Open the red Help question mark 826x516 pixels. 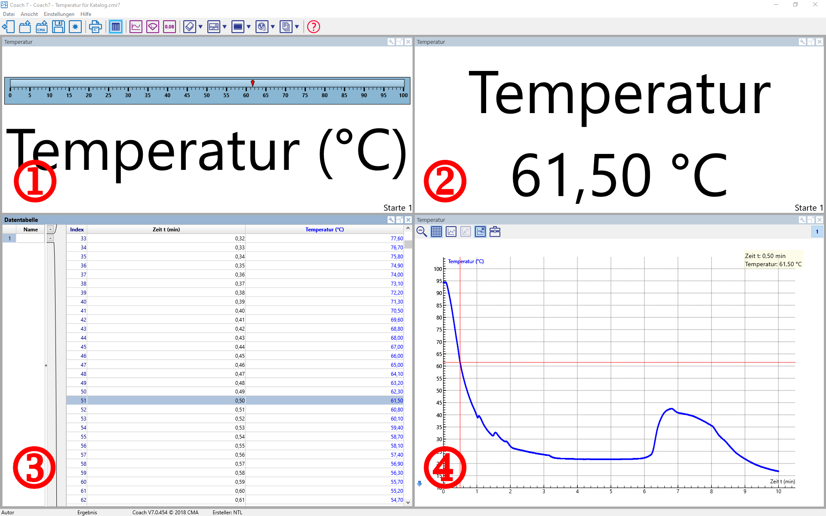[x=314, y=27]
